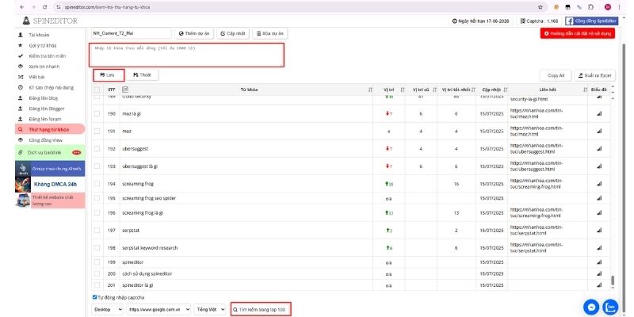Open Cộng đồng View in sidebar
634x317 pixels.
[x=45, y=140]
